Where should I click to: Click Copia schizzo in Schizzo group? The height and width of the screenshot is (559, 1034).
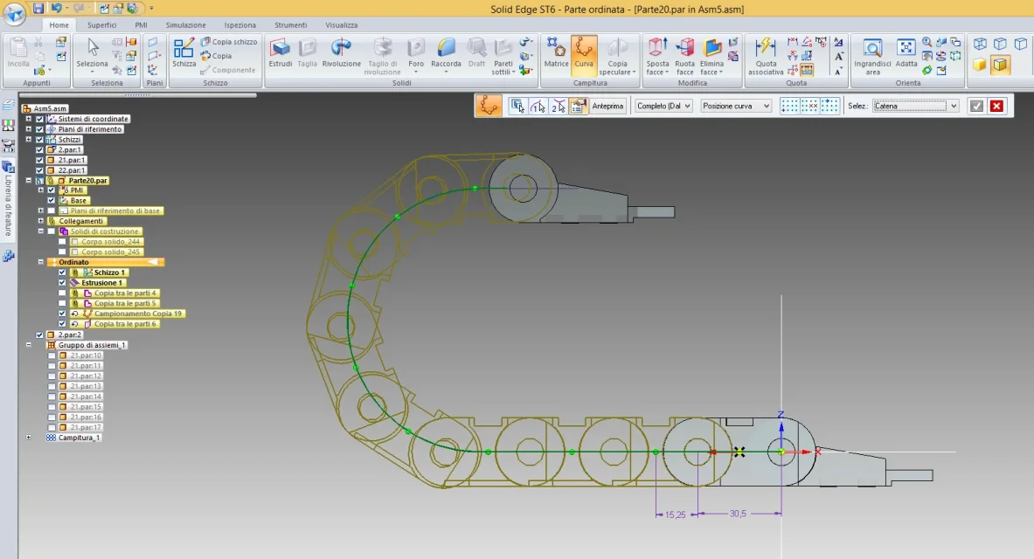pos(229,42)
